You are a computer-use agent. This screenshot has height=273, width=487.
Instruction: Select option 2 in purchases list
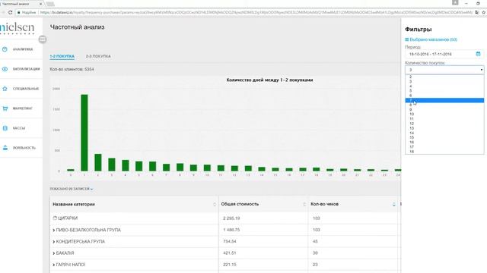coord(444,77)
